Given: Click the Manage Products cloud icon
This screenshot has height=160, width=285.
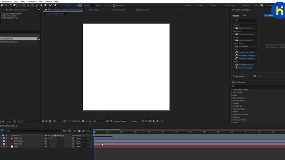Looking at the screenshot, I should pos(236,64).
